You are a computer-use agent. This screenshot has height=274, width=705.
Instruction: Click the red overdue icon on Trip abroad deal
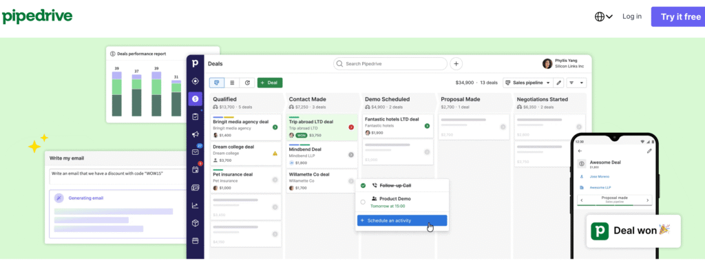[351, 127]
